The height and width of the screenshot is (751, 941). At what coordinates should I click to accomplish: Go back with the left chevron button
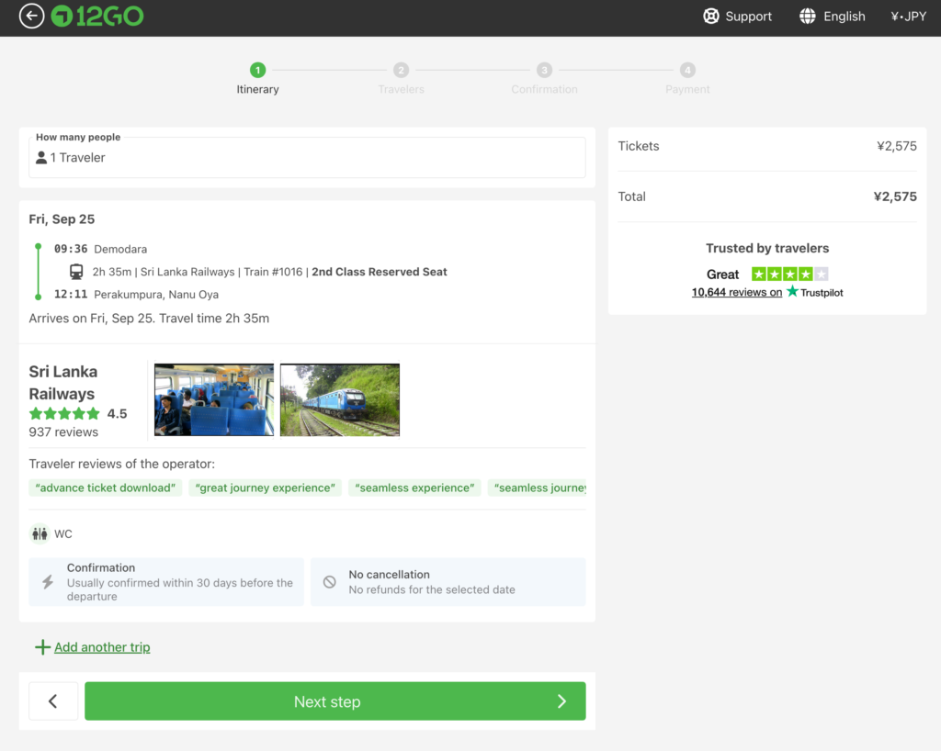53,701
